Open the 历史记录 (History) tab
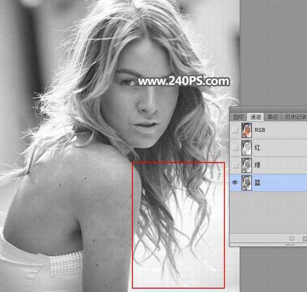Screen dimensions: 307x292 294,117
